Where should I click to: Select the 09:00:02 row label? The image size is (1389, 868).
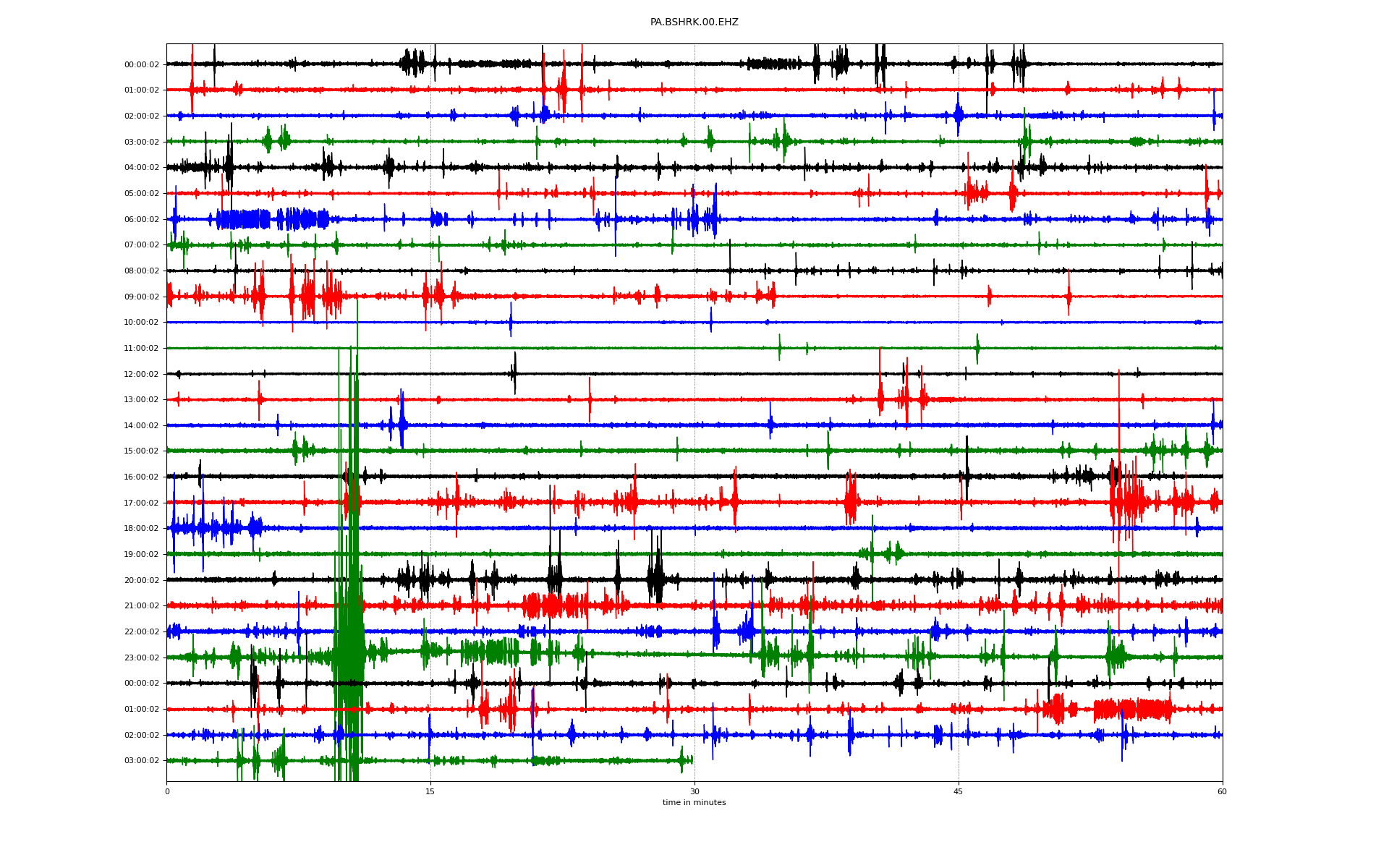[x=141, y=297]
